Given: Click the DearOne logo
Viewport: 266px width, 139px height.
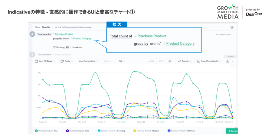Looking at the screenshot, I should (254, 14).
